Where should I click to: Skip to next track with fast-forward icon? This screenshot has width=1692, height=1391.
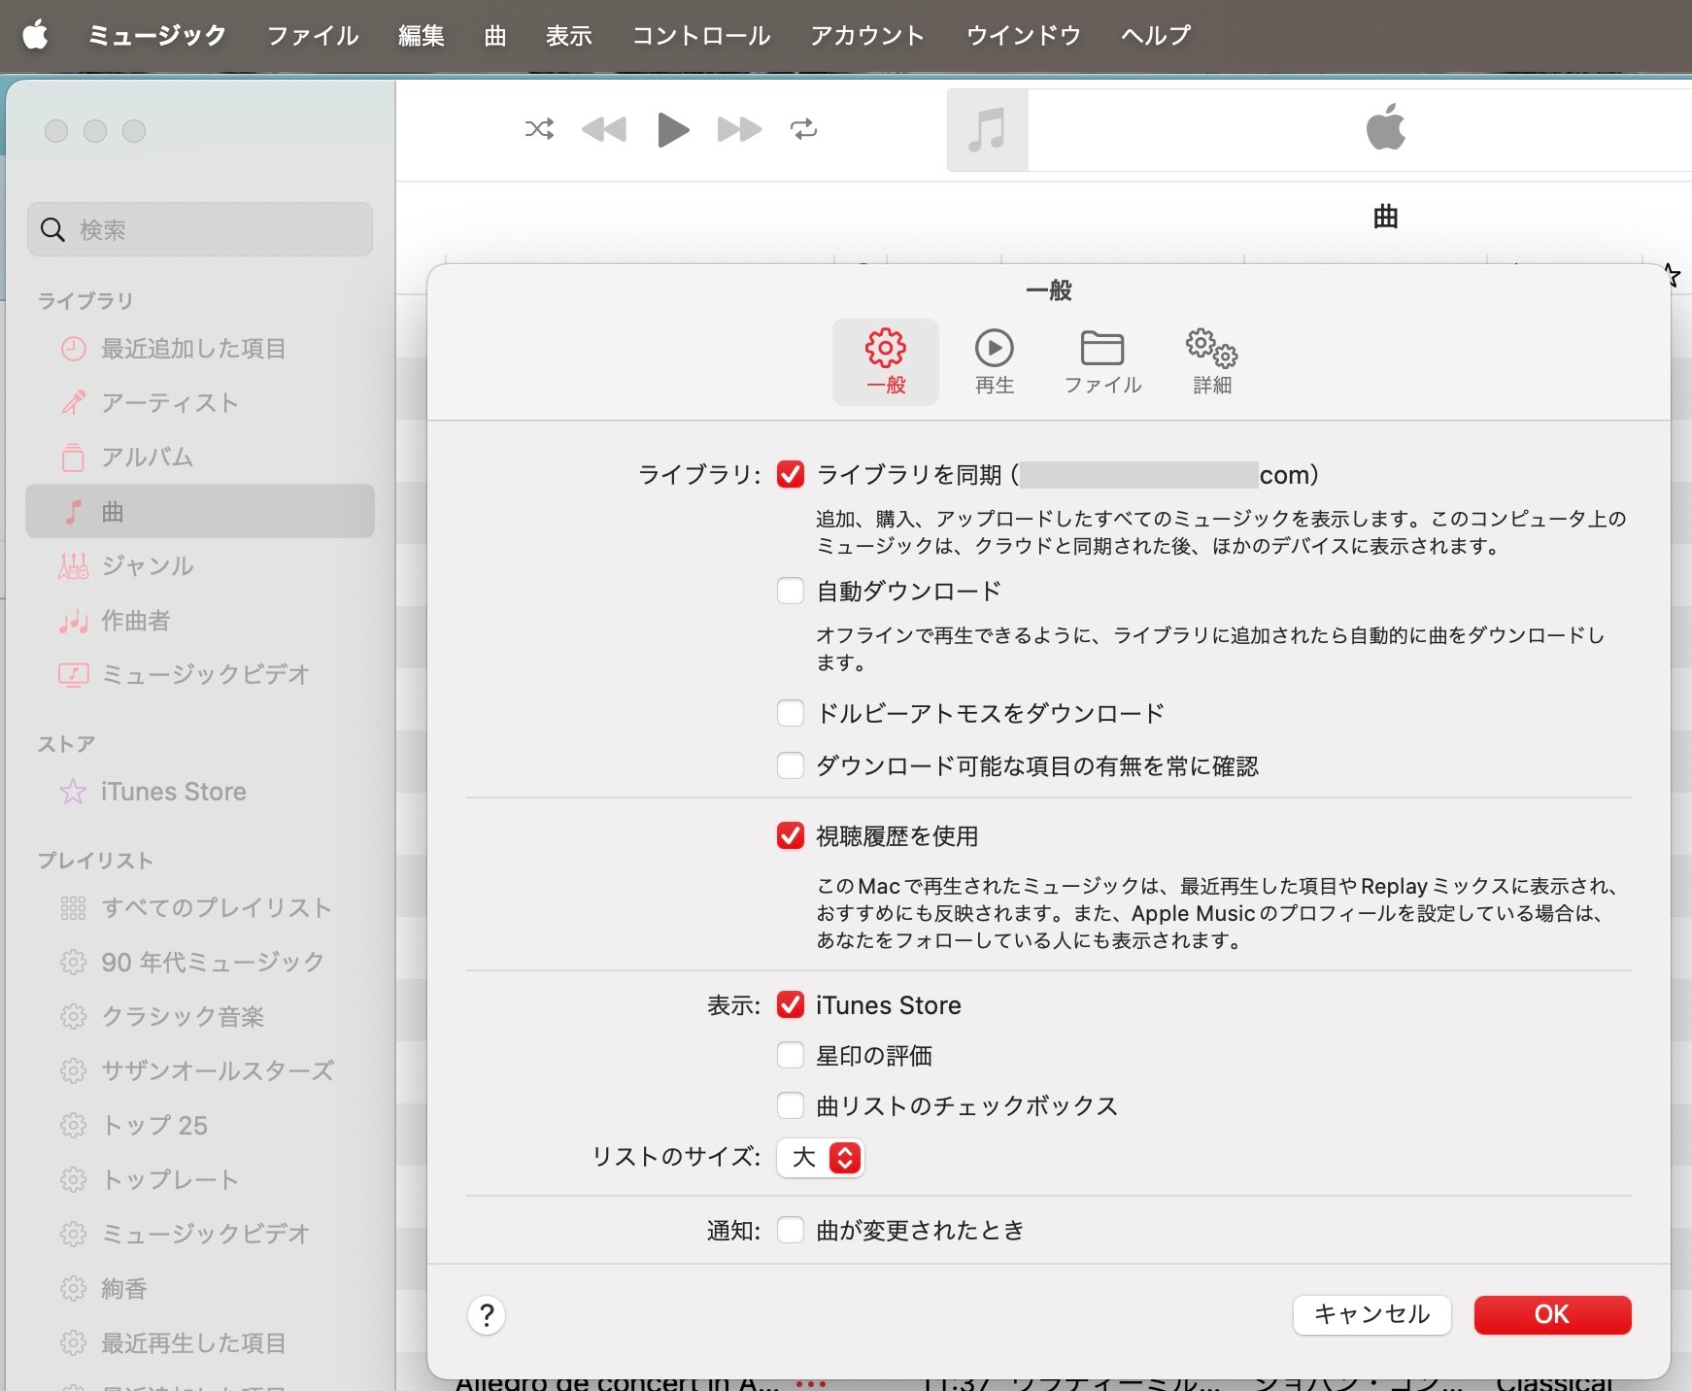739,129
